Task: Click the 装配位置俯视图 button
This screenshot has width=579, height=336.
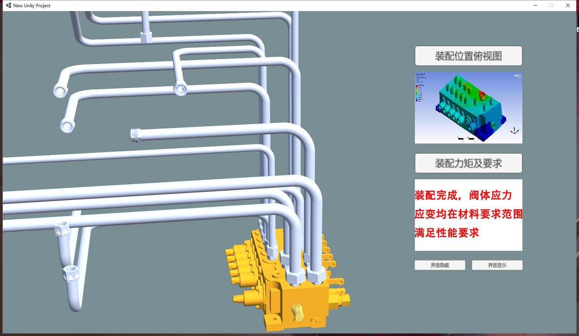Action: (x=468, y=56)
